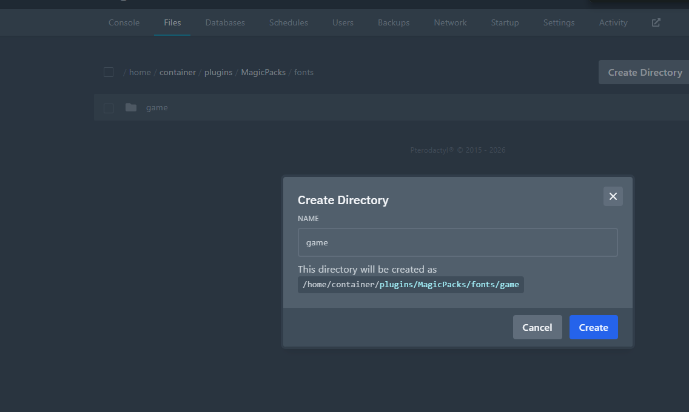Viewport: 689px width, 412px height.
Task: Tick the select-all checkbox beside breadcrumb
Action: (109, 72)
